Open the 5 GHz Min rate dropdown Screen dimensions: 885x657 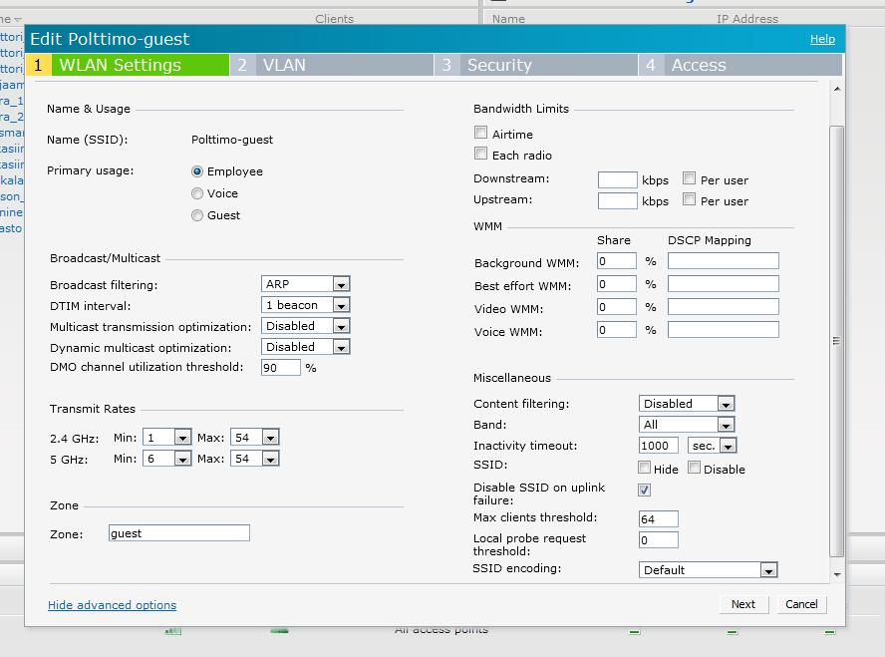[167, 459]
